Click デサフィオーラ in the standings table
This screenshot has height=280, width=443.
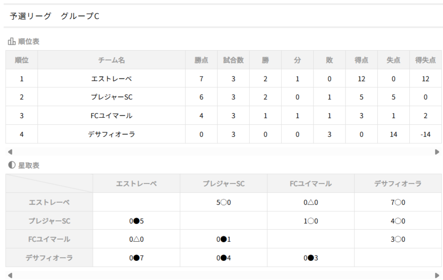pos(111,134)
